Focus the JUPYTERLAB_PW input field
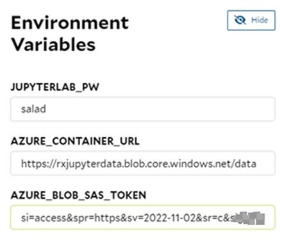 click(143, 109)
